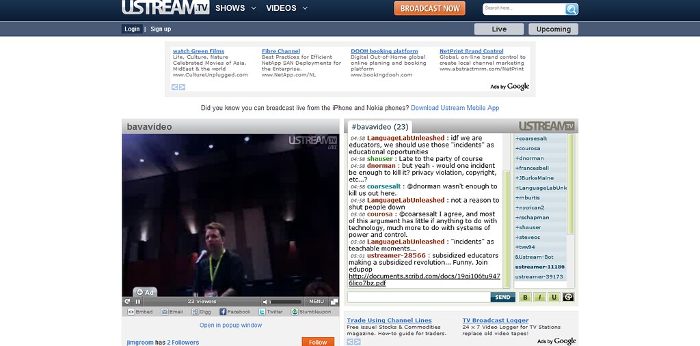Screen dimensions: 700x346
Task: Share the stream on Facebook
Action: pyautogui.click(x=235, y=312)
